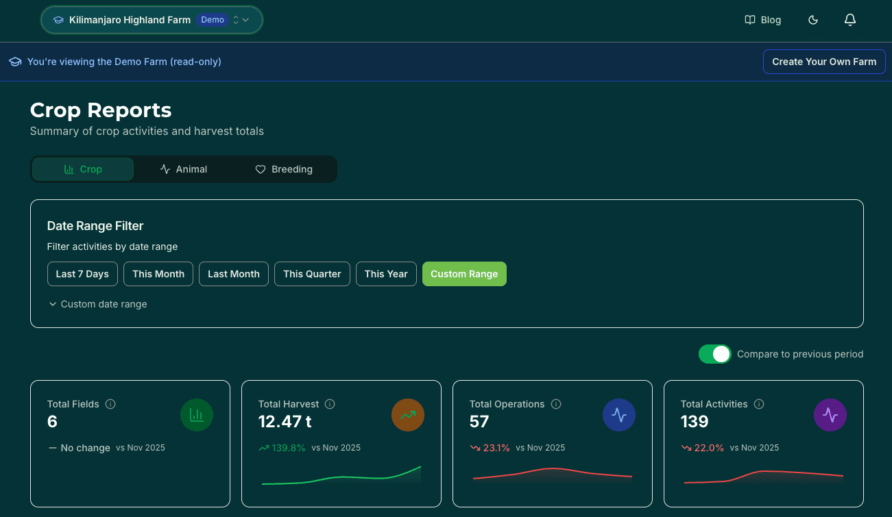The width and height of the screenshot is (892, 517).
Task: Click the info icon beside Total Fields
Action: 110,404
